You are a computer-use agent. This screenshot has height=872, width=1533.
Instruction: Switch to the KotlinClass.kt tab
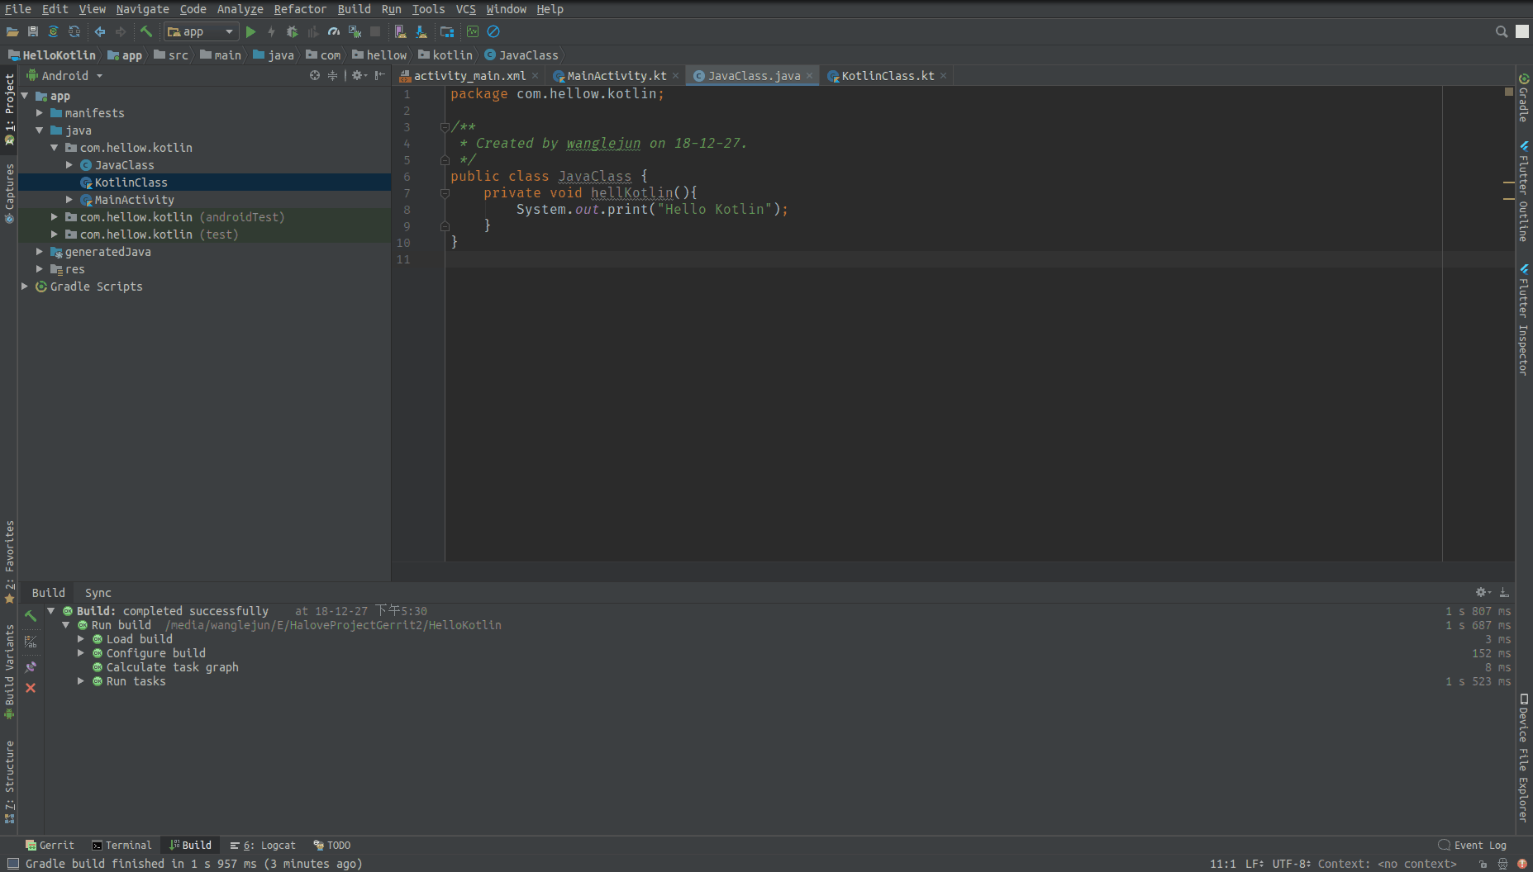pos(888,76)
